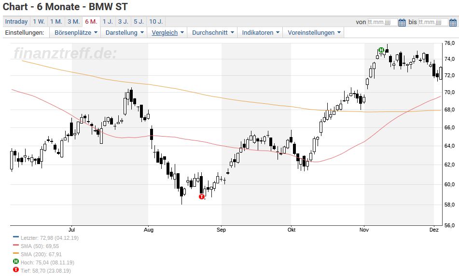This screenshot has height=276, width=459.
Task: Click the 'Chart - 6 Monate - BMW ST' heading
Action: 65,6
